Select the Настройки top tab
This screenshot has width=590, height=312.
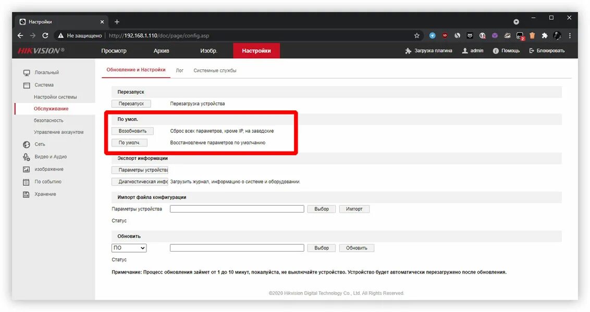click(x=256, y=51)
